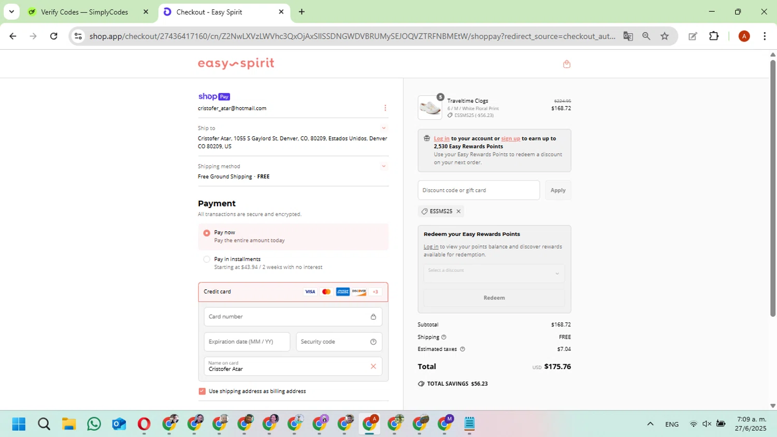Click the American Express card icon
Image resolution: width=777 pixels, height=437 pixels.
point(342,292)
